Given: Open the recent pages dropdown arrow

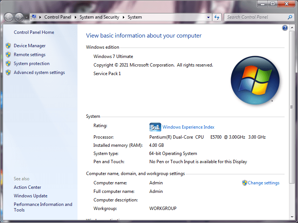Looking at the screenshot, I should (x=26, y=17).
